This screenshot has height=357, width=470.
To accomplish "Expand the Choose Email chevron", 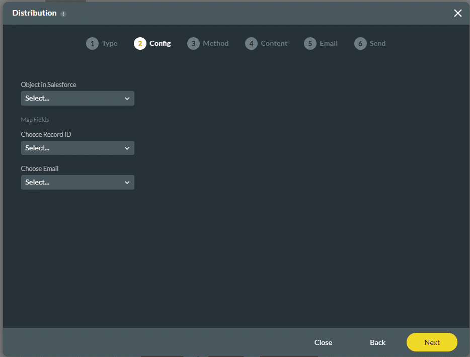I will click(127, 182).
